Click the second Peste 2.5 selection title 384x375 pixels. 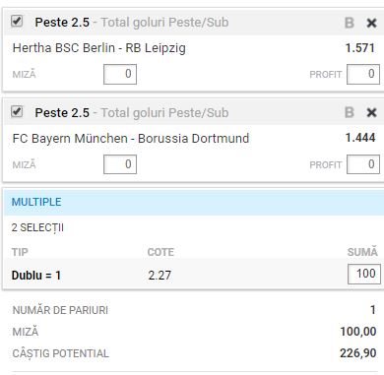(x=62, y=113)
